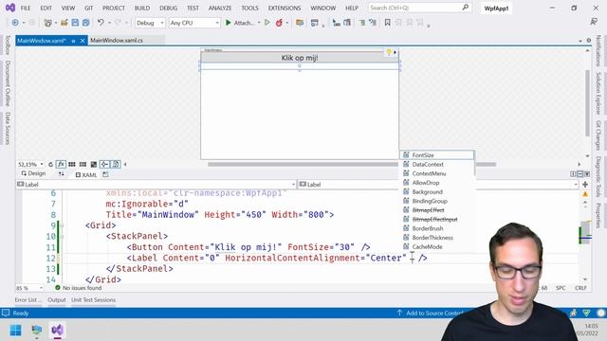This screenshot has width=607, height=341.
Task: Click the Open File folder icon
Action: coord(64,23)
